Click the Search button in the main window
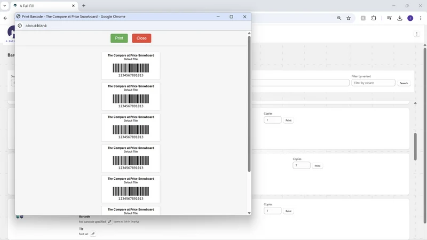Image resolution: width=427 pixels, height=240 pixels. tap(404, 83)
